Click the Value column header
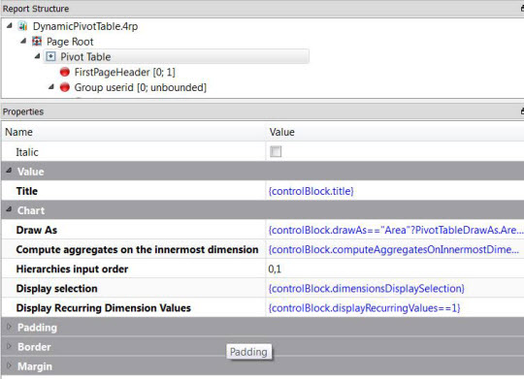524x379 pixels. pos(395,132)
